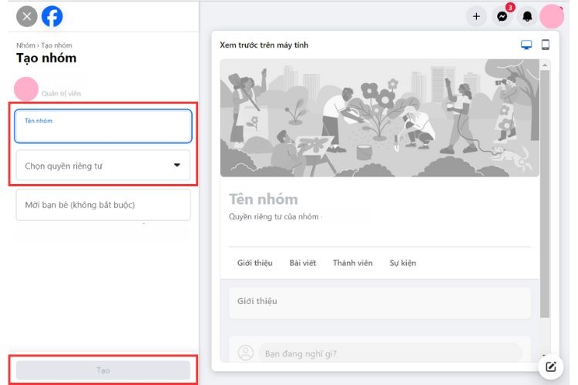Click the group cover illustration

(380, 118)
